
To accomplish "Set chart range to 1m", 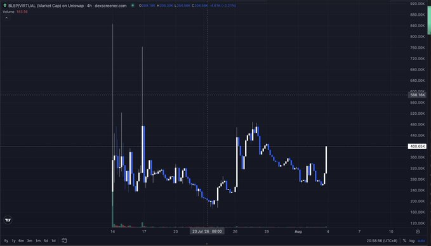I will pos(38,241).
